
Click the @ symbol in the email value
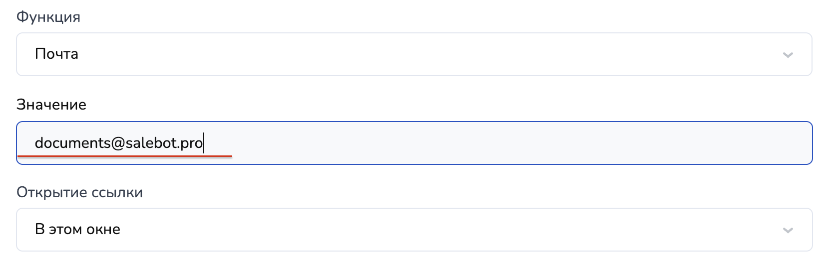coord(118,143)
